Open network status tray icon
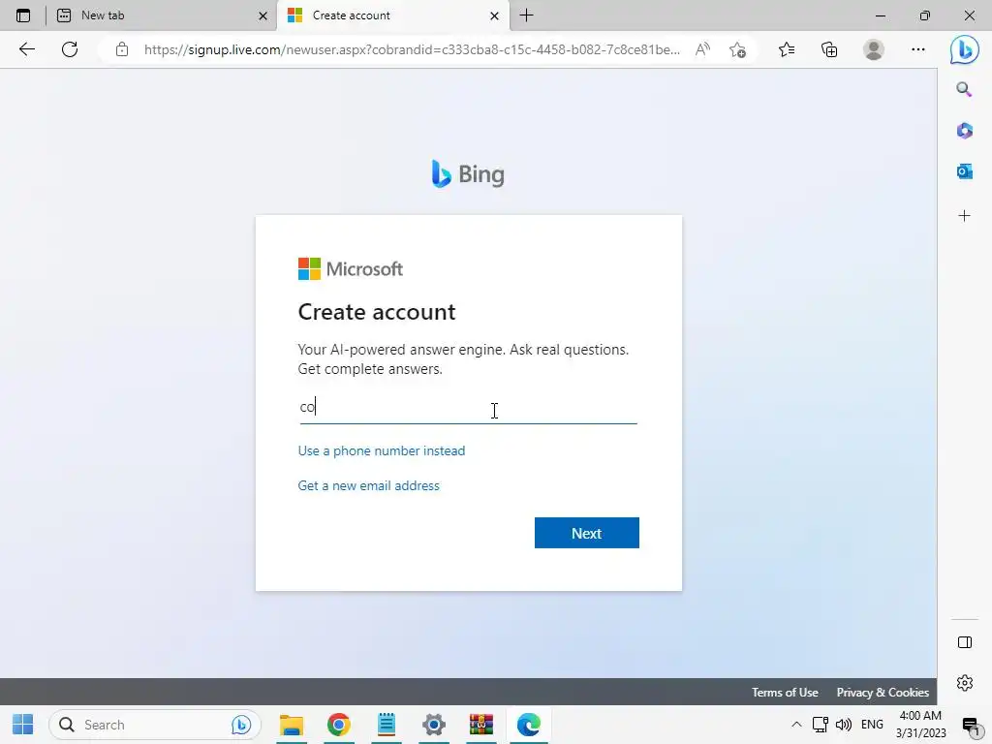The width and height of the screenshot is (992, 744). point(820,725)
